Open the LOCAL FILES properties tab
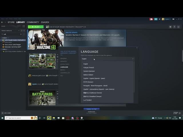 point(65,64)
